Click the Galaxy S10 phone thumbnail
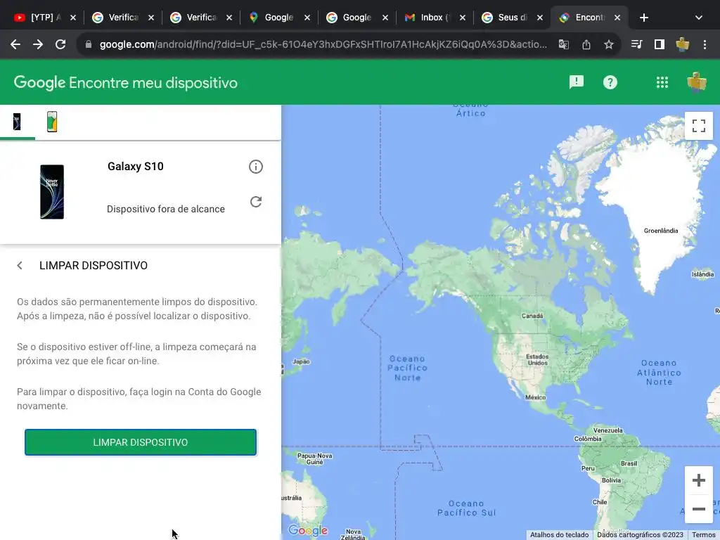Screen dimensions: 720x540 tap(52, 191)
